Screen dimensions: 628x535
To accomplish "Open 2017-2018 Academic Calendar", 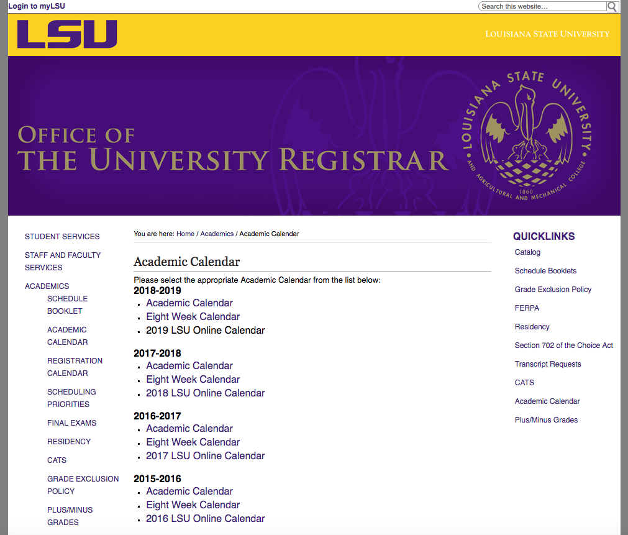I will [x=189, y=366].
